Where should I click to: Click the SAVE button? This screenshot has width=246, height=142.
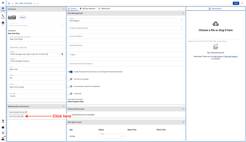[236, 3]
